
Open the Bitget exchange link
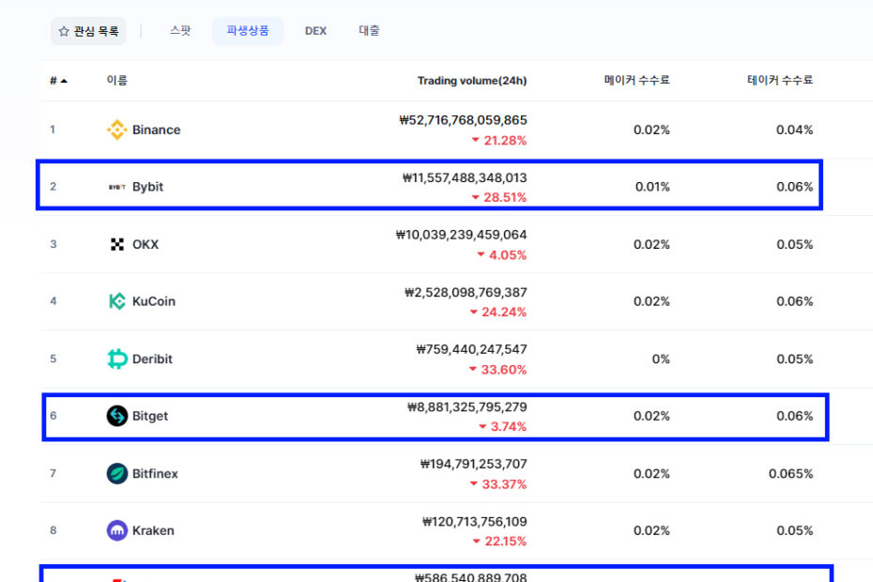click(150, 416)
